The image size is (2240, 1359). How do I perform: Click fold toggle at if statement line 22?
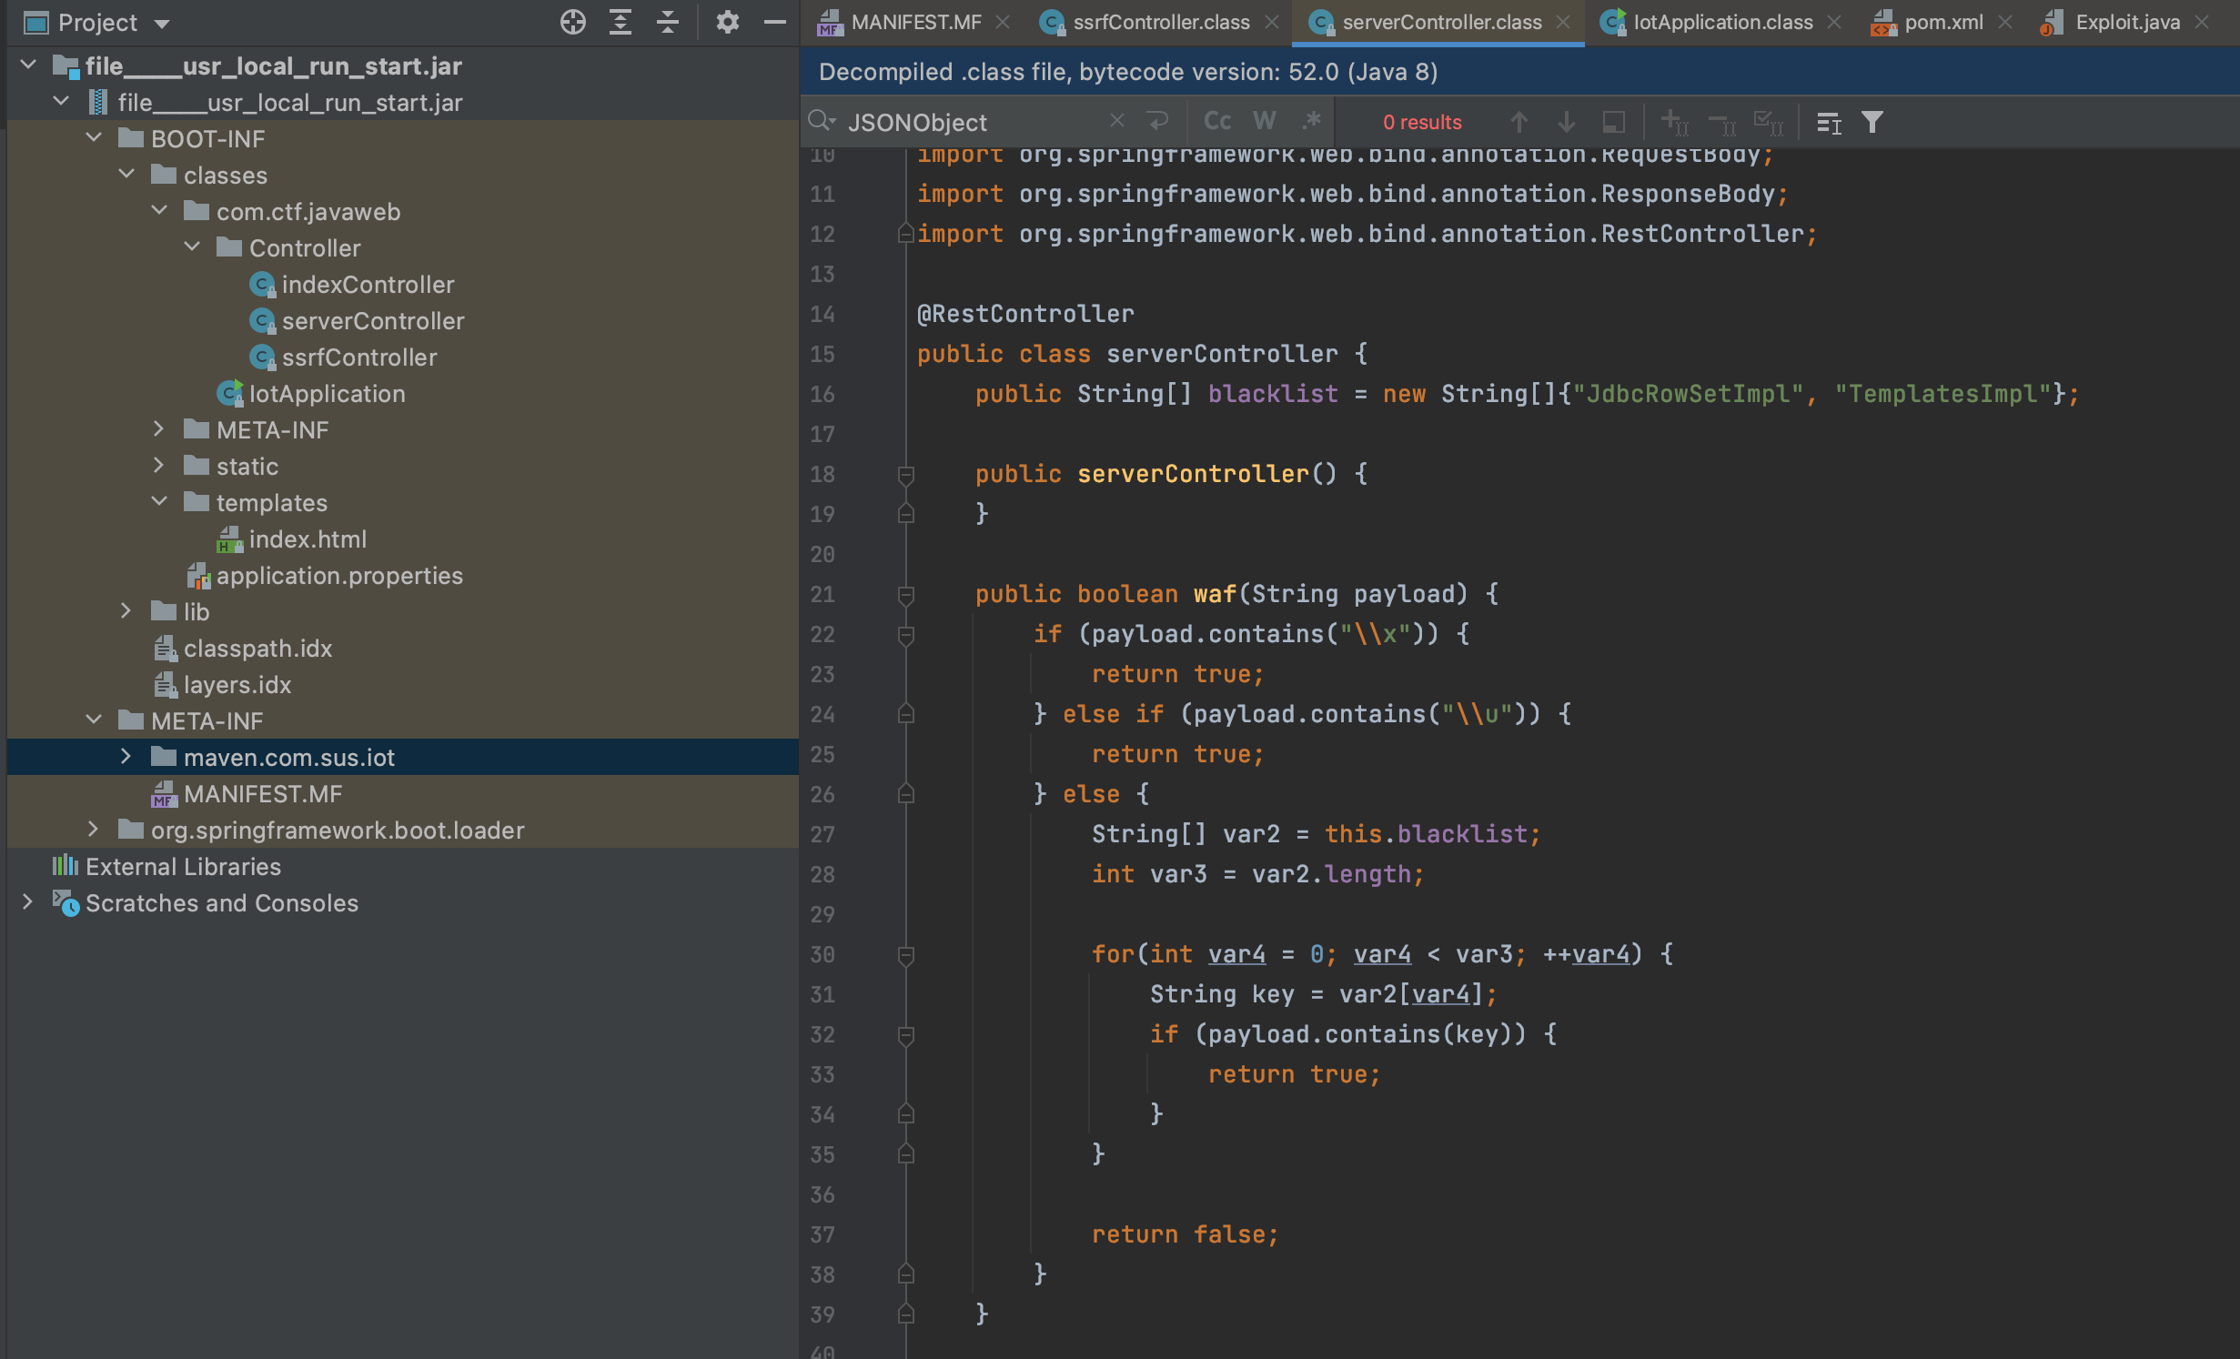[x=905, y=635]
